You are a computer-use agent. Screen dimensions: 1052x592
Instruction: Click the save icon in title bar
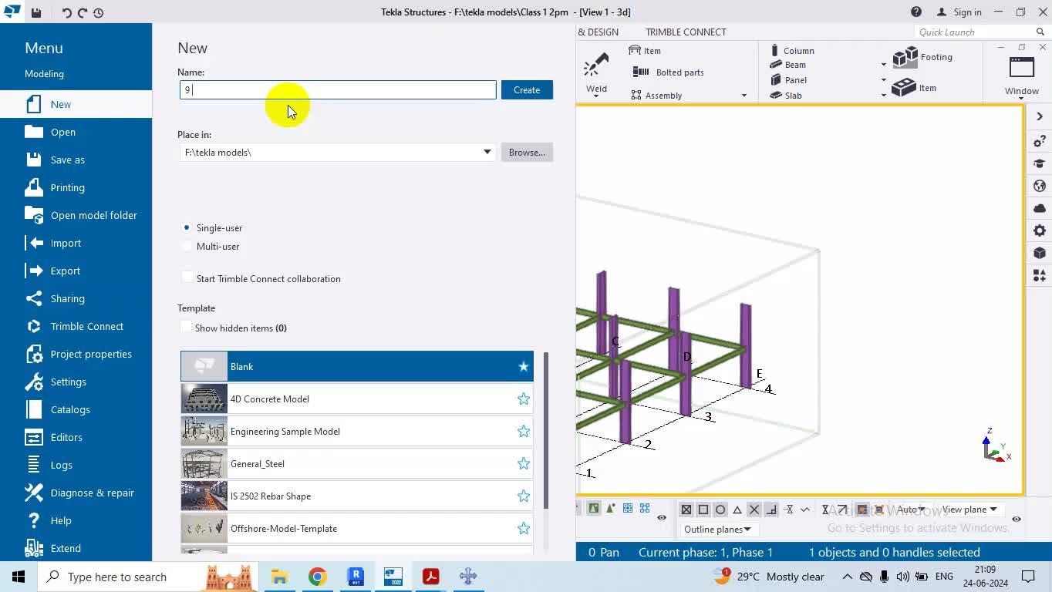pos(36,12)
